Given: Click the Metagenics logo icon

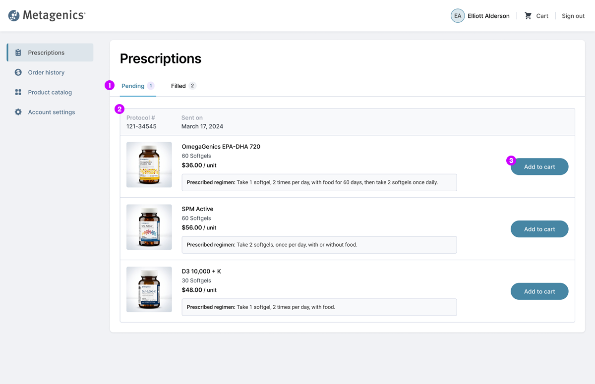Looking at the screenshot, I should coord(14,16).
